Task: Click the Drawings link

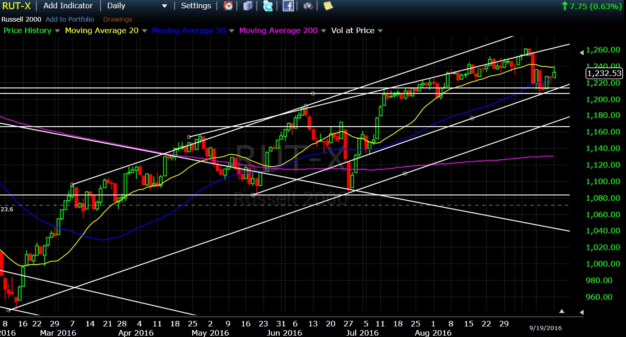Action: pos(118,19)
